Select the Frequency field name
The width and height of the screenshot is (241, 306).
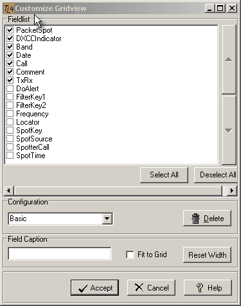[32, 114]
